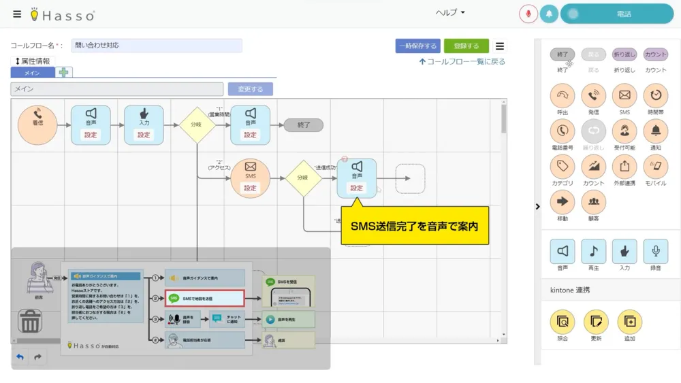Screen dimensions: 681x383
Task: Select the kintone 照合 lookup icon
Action: (x=562, y=321)
